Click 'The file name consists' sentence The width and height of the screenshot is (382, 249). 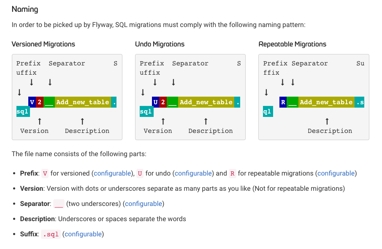(x=79, y=154)
